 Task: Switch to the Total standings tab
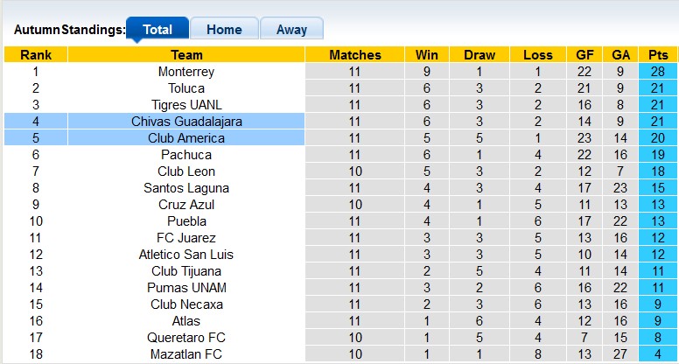[157, 29]
